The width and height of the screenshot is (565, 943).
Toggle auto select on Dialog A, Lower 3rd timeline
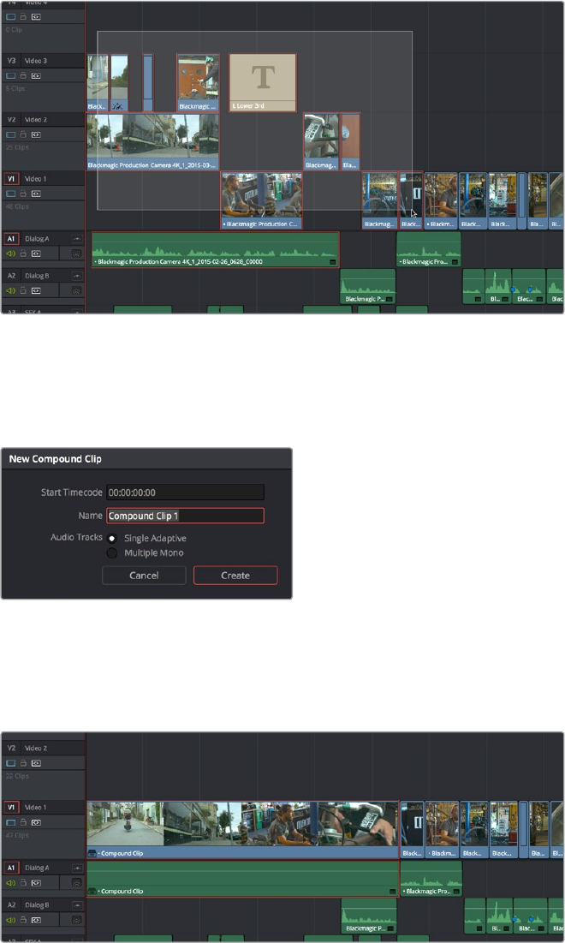(x=36, y=254)
